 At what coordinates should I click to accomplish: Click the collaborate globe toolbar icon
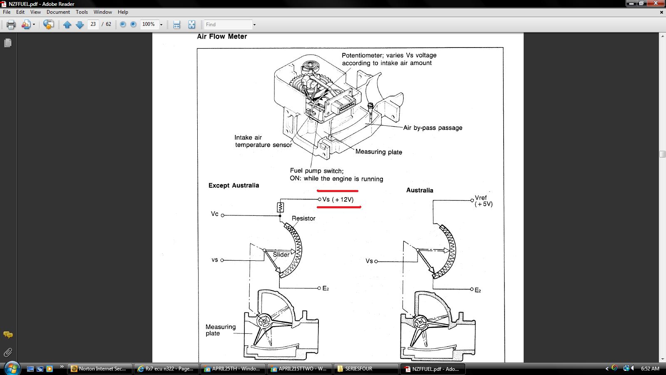coord(49,25)
